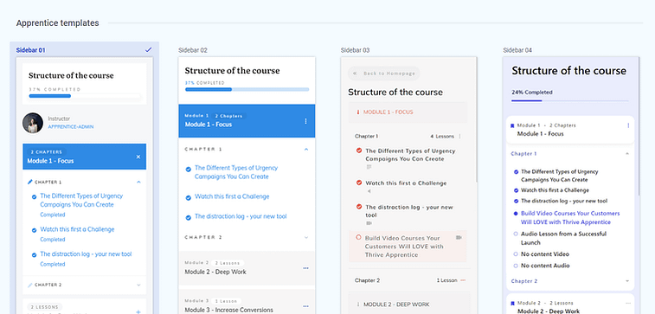655x314 pixels.
Task: Click the pencil icon beside Chapter 1
Action: pyautogui.click(x=29, y=182)
